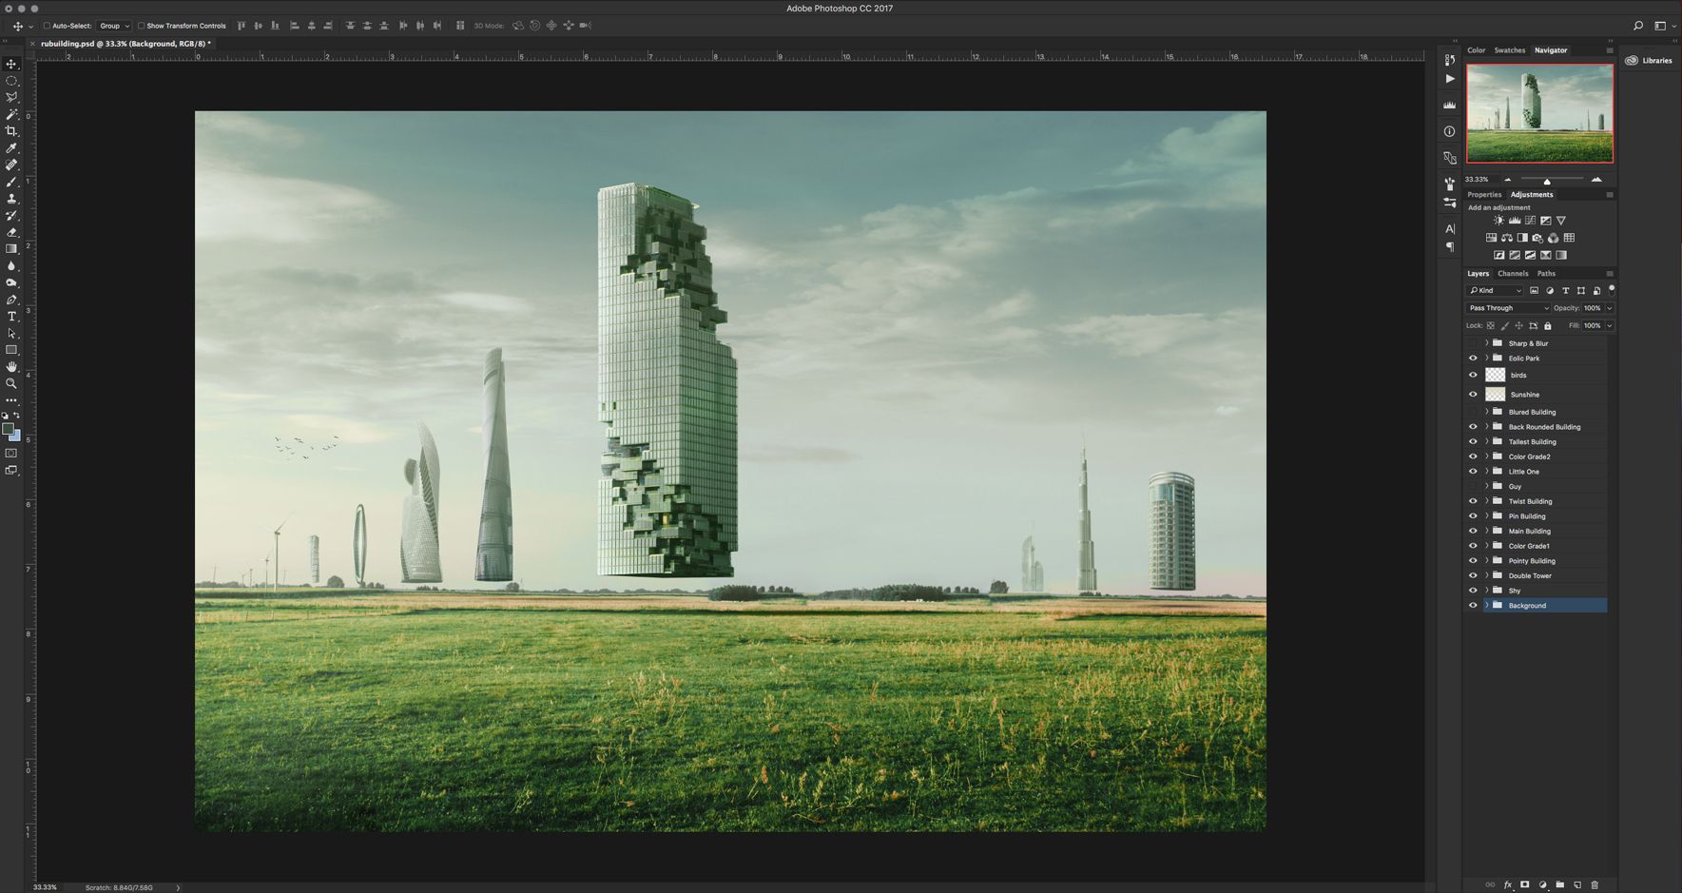
Task: Open the Pass Through blend mode dropdown
Action: (x=1508, y=308)
